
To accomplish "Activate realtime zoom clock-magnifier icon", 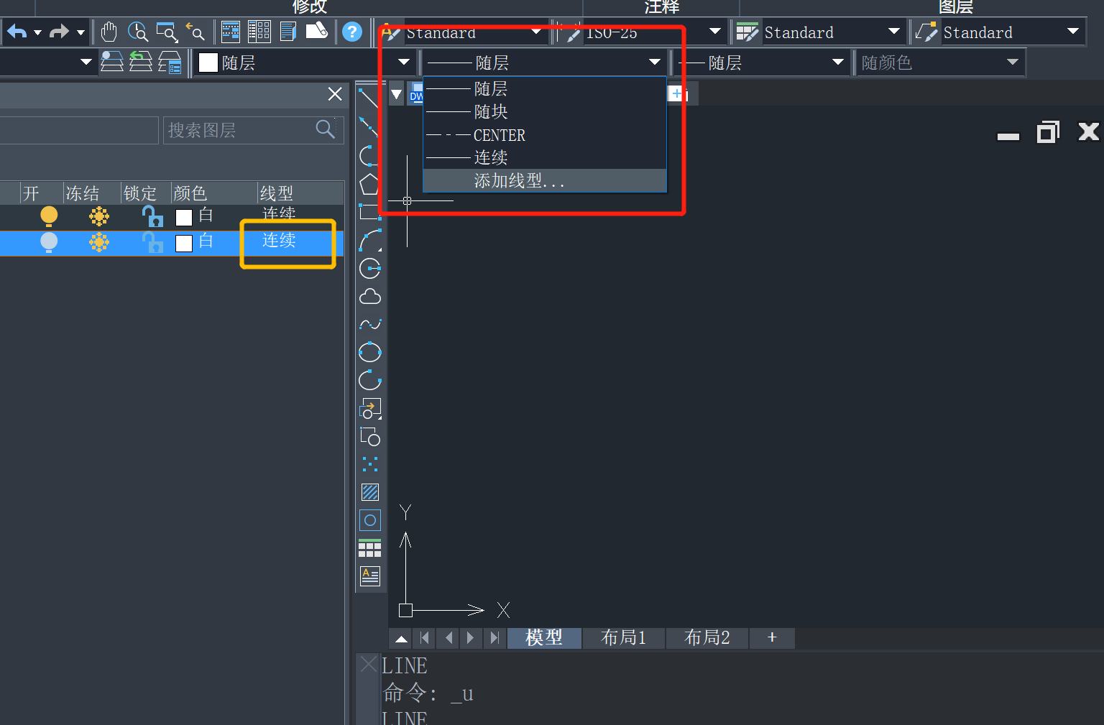I will (x=137, y=32).
